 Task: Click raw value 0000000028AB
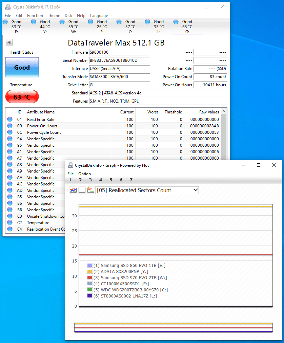[x=204, y=126]
